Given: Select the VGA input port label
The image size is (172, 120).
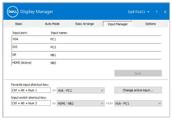Looking at the screenshot, I should point(15,39).
